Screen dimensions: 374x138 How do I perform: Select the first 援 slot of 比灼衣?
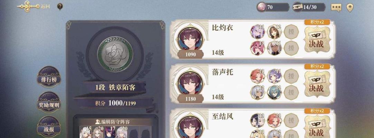click(291, 32)
